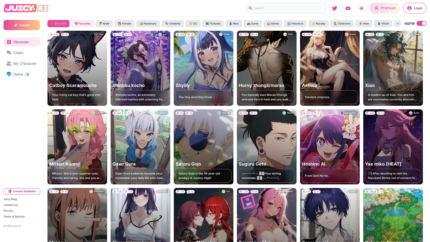Click 'The One And Only Orcat' description

point(195,97)
